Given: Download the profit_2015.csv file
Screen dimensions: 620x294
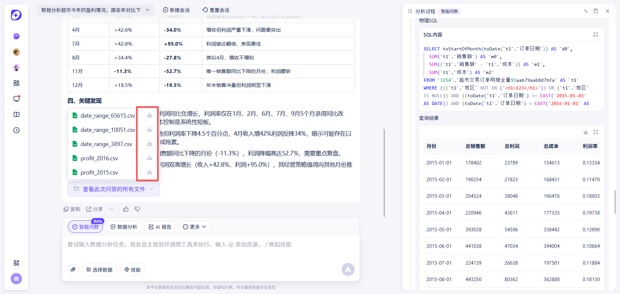Looking at the screenshot, I should [150, 172].
